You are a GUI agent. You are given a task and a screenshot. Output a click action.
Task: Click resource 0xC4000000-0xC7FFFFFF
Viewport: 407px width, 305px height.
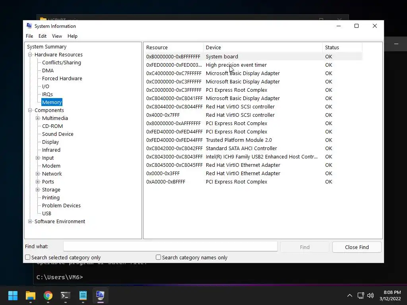(x=174, y=73)
